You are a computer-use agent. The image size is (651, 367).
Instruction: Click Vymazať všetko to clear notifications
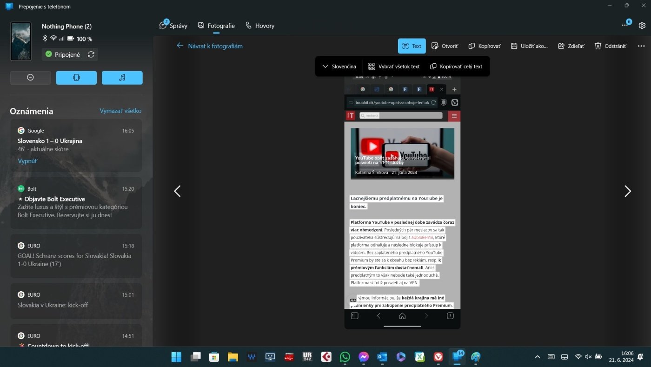coord(120,111)
